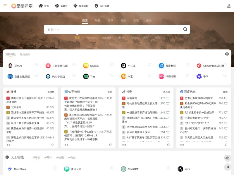Open the 云鸽文件传输 icon
This screenshot has height=175, width=234.
pos(48,66)
